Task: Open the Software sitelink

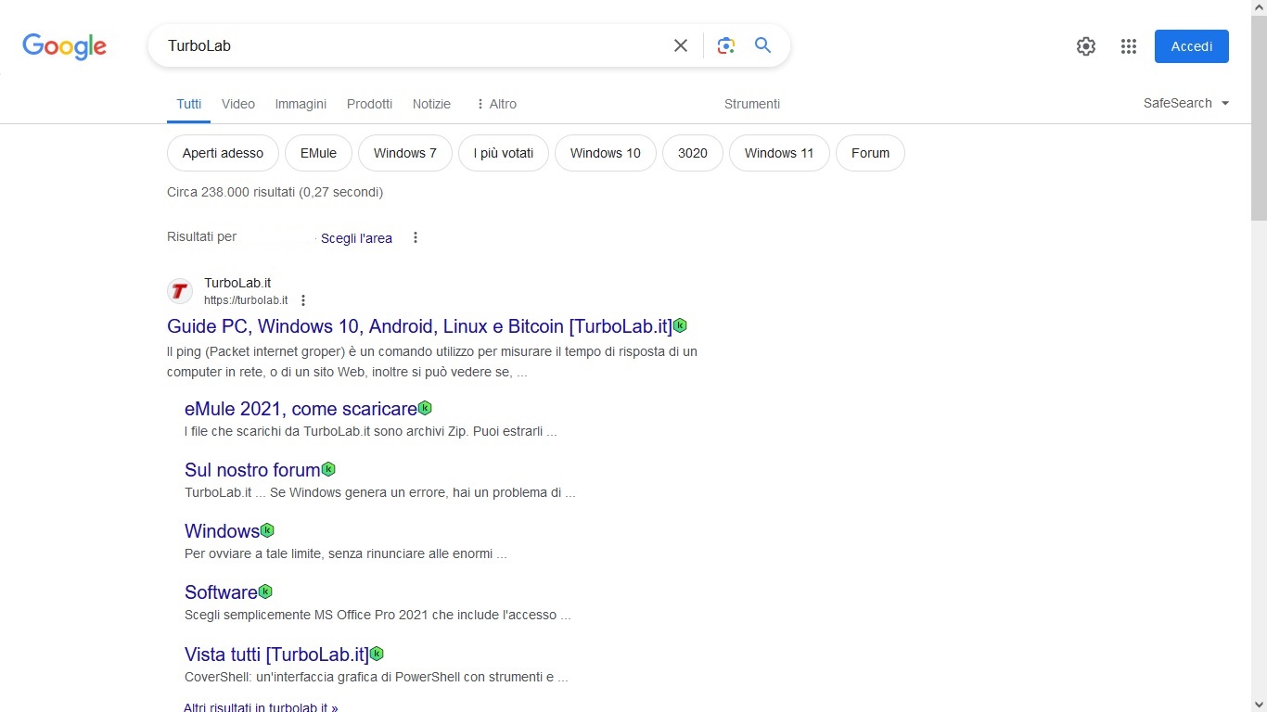Action: (221, 592)
